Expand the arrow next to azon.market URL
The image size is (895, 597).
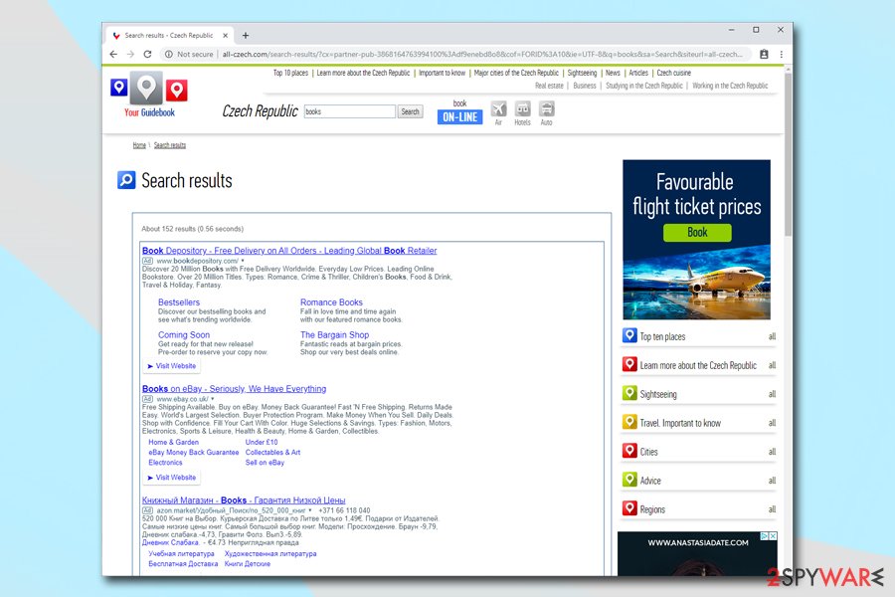310,510
